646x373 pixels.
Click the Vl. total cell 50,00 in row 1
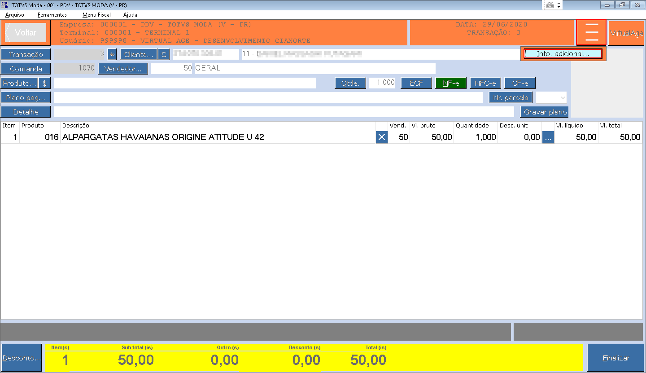(620, 137)
